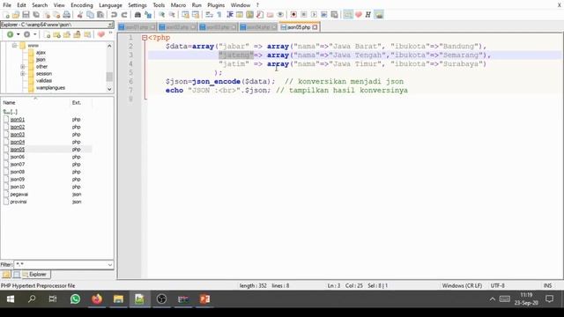Select the ajax folder in tree
Image resolution: width=564 pixels, height=317 pixels.
41,53
